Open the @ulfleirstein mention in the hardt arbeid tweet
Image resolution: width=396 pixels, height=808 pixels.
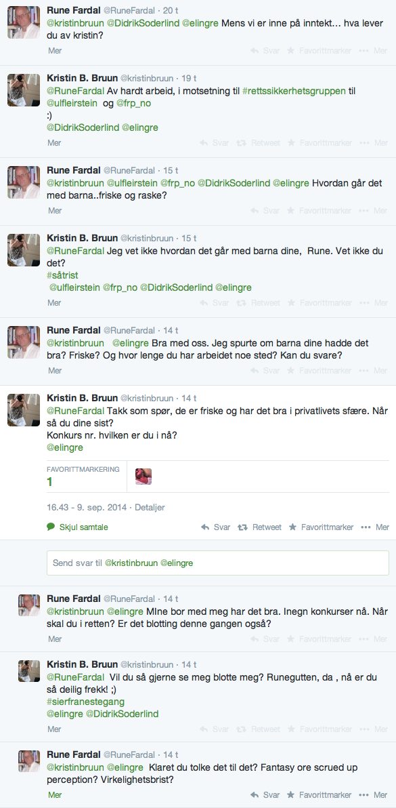[x=74, y=103]
